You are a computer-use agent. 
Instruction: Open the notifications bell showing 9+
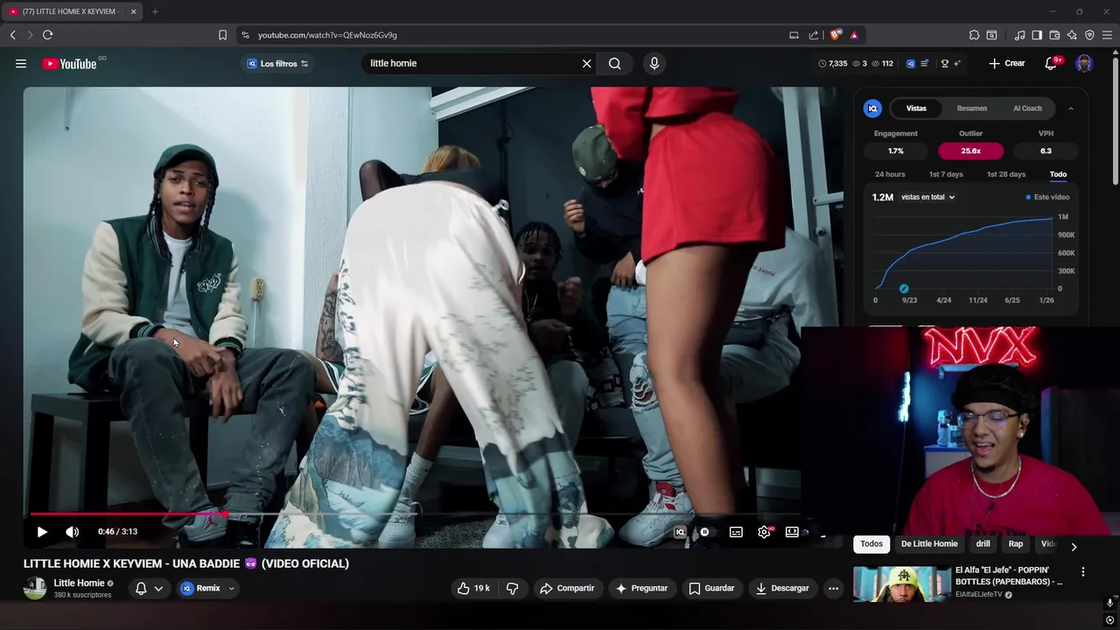pos(1053,63)
